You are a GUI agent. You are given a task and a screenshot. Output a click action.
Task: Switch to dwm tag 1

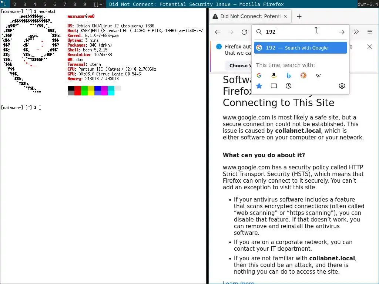coord(4,4)
